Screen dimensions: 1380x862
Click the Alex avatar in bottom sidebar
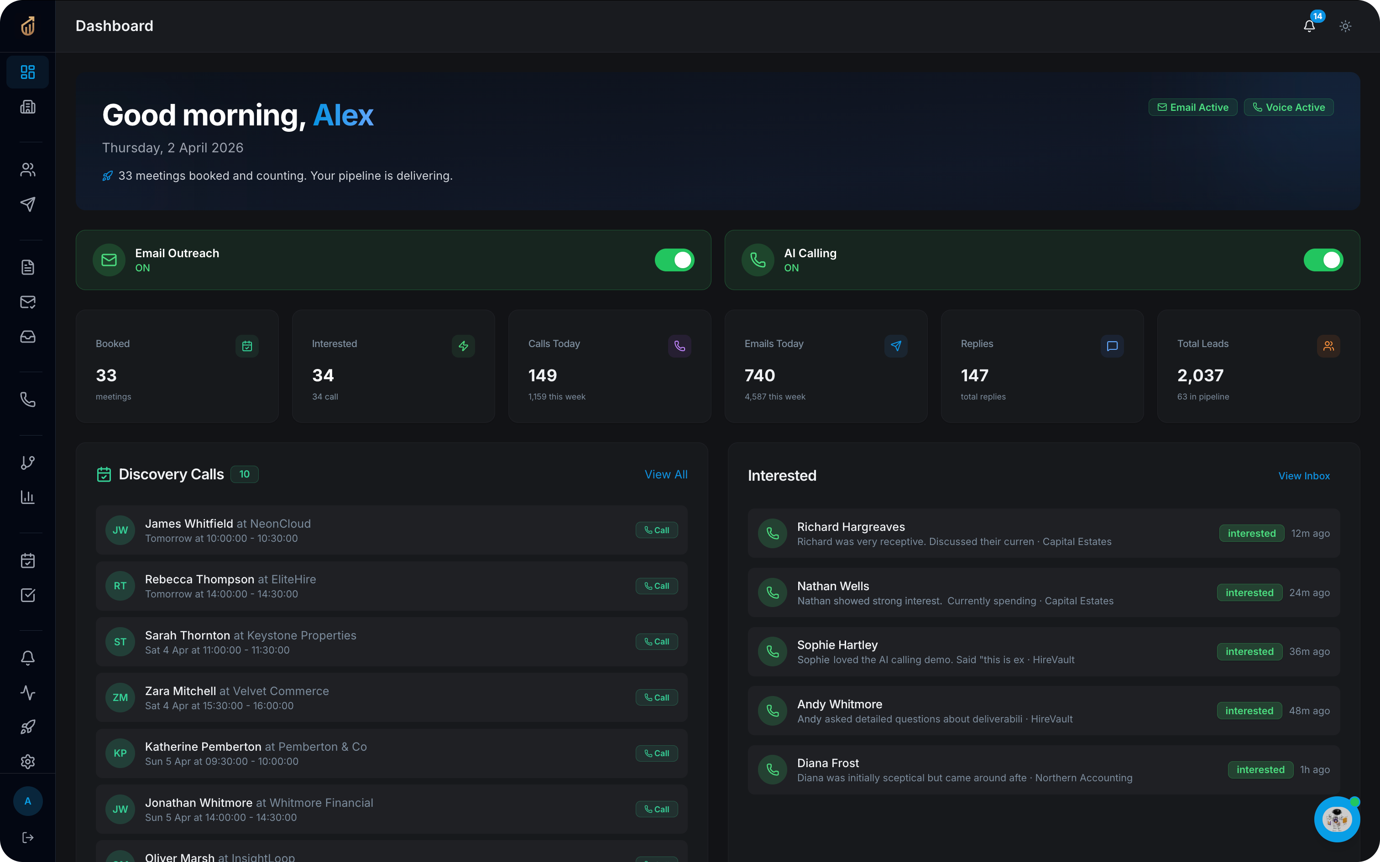(x=27, y=800)
